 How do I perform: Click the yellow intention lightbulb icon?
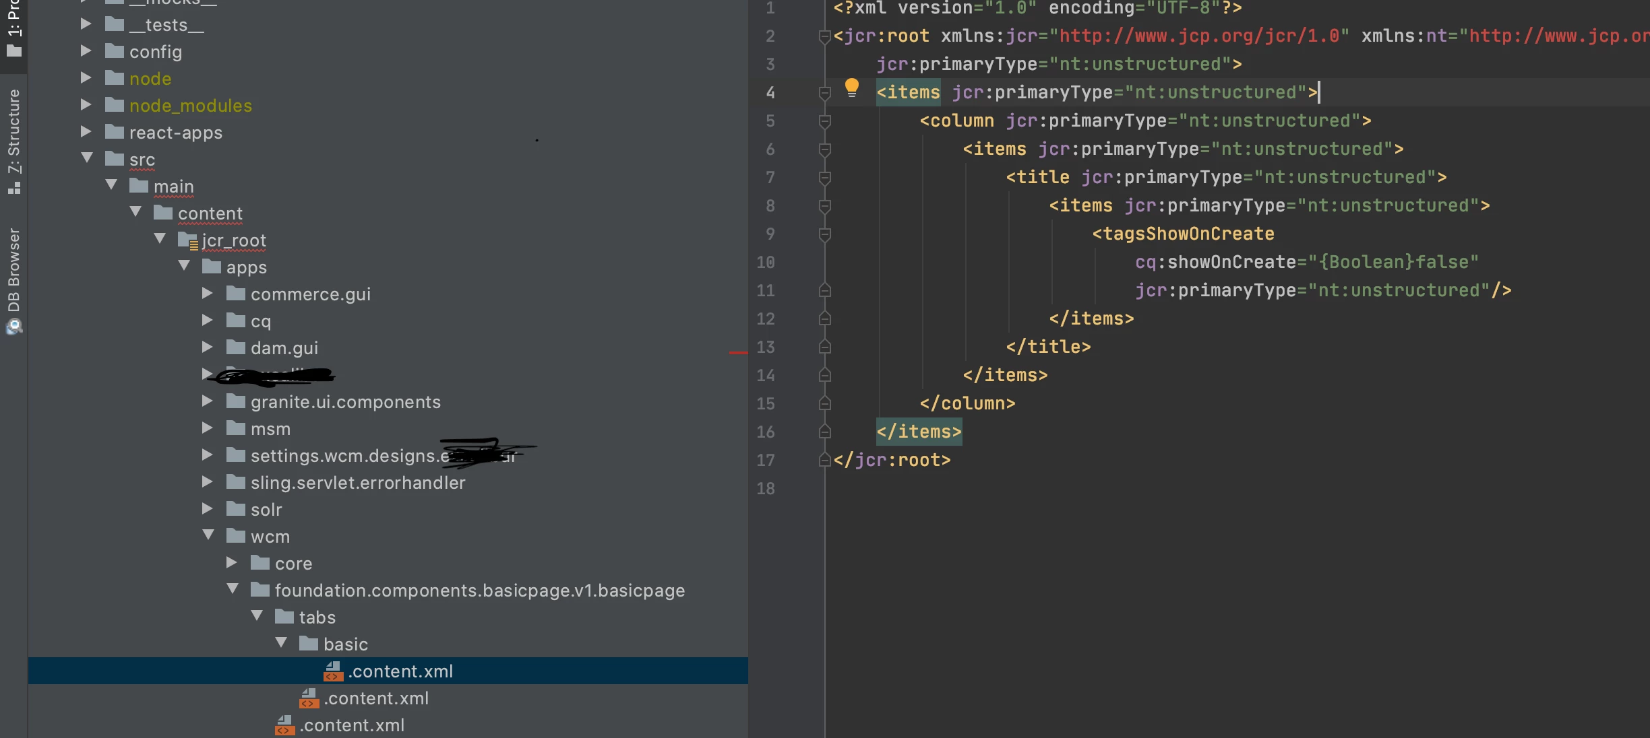(x=851, y=88)
